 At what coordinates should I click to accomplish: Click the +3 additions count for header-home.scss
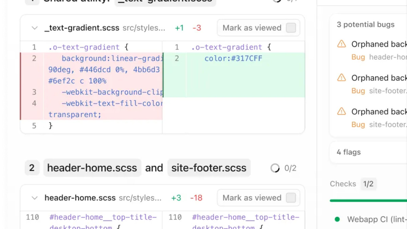(176, 198)
